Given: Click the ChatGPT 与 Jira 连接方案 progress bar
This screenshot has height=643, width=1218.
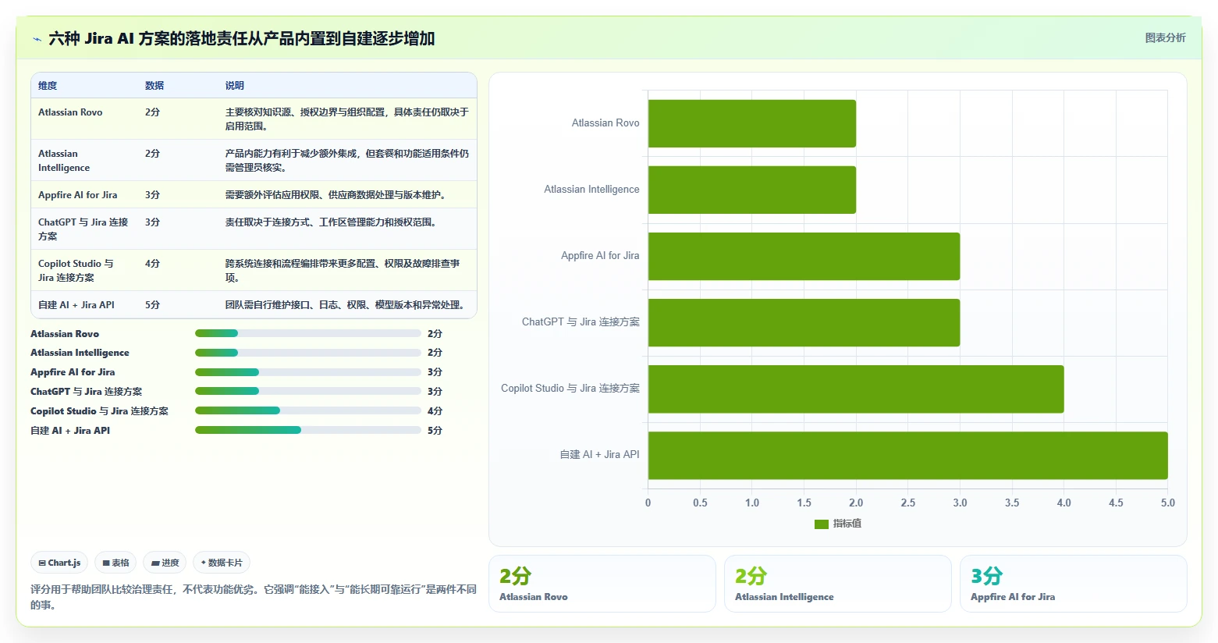Looking at the screenshot, I should pyautogui.click(x=307, y=392).
